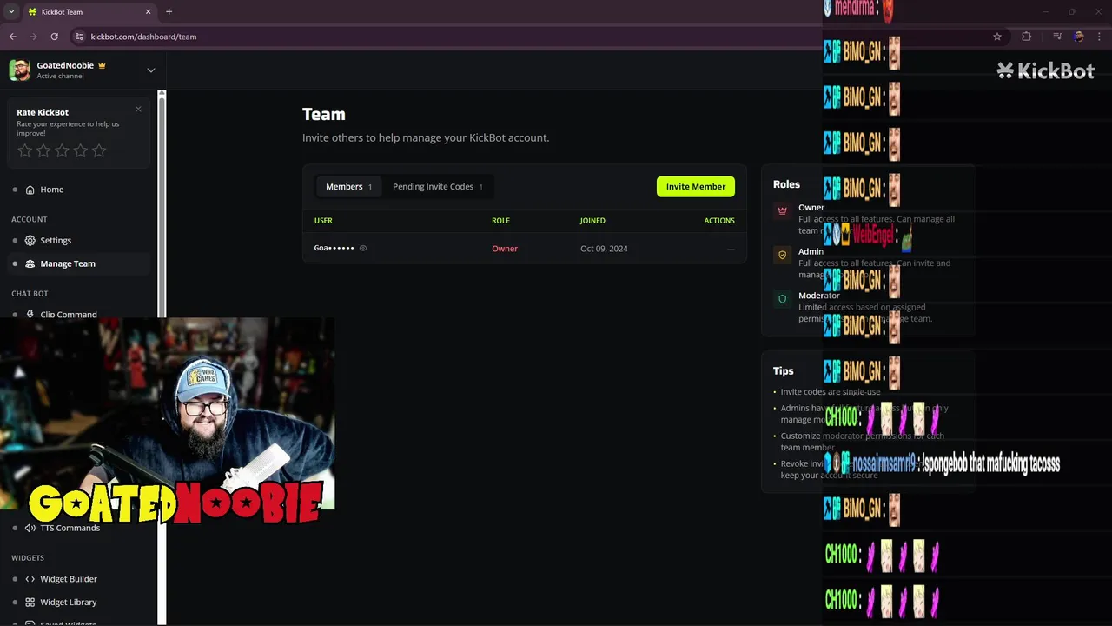Bookmark this page with star icon
1112x626 pixels.
tap(997, 37)
